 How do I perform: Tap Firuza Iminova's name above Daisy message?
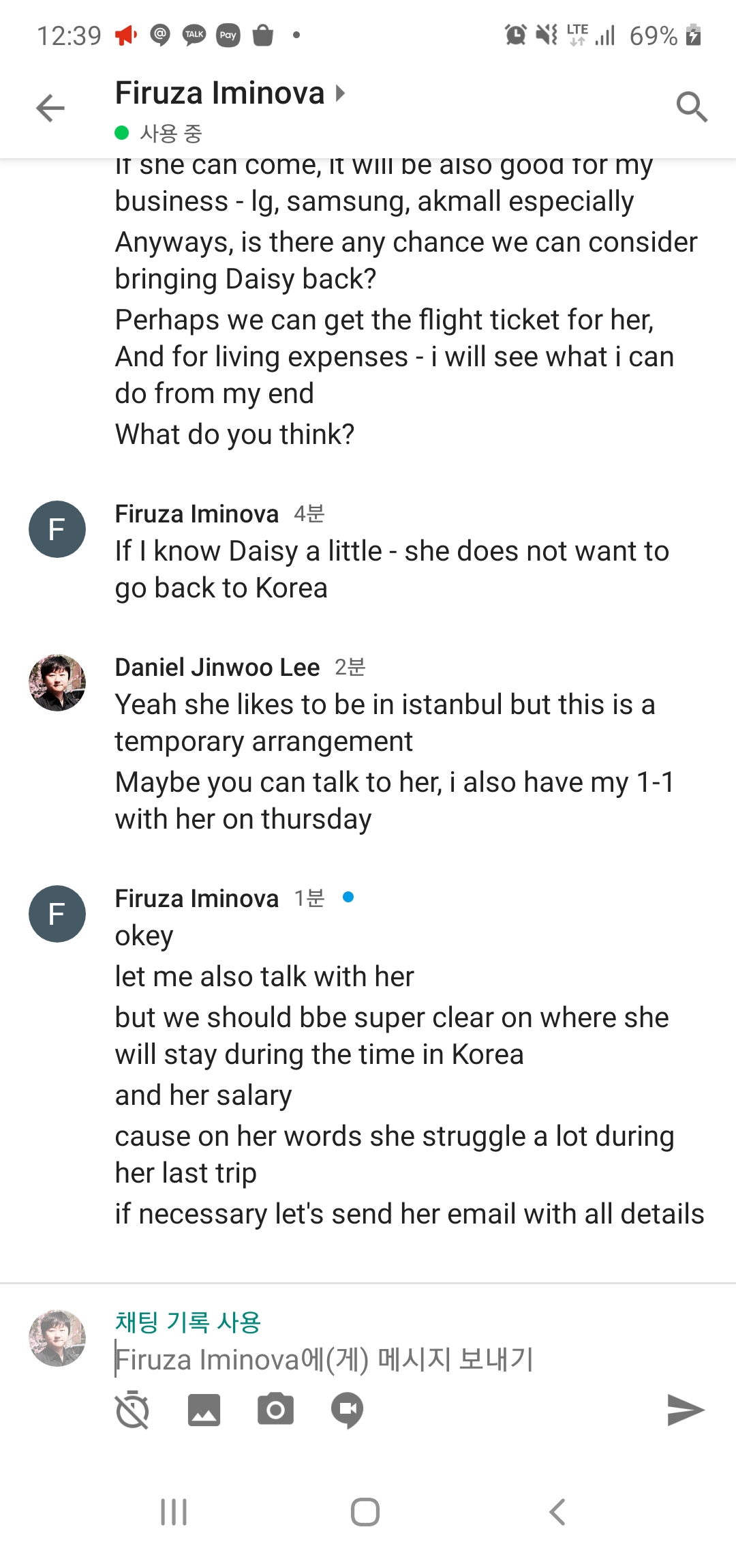click(196, 514)
